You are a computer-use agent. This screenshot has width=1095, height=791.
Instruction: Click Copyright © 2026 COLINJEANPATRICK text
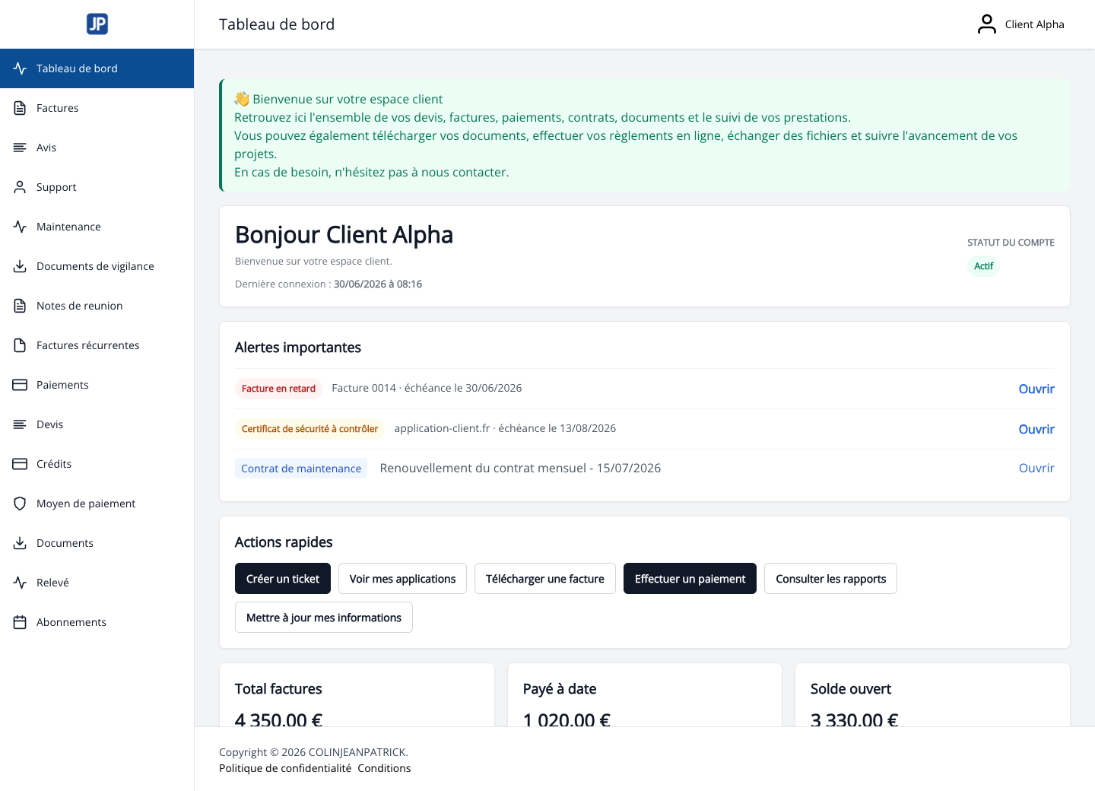313,752
